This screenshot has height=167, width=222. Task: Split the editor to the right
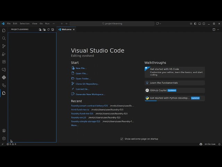click(214, 30)
